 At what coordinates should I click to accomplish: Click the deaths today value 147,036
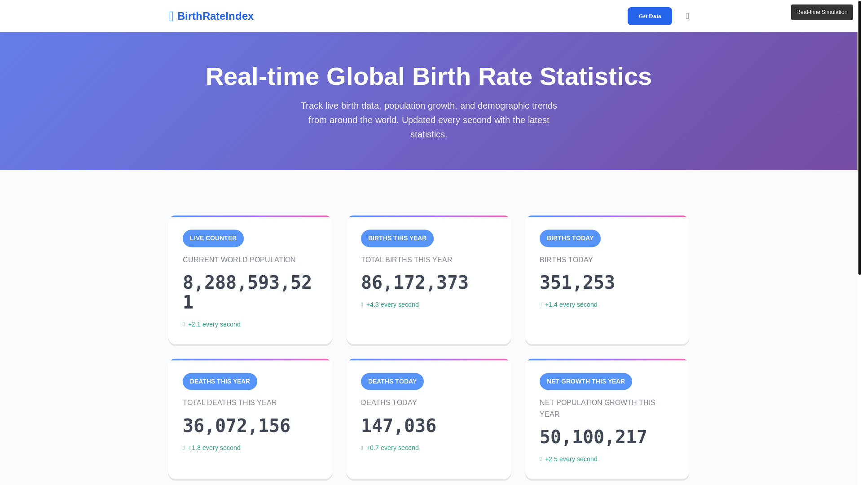click(399, 426)
